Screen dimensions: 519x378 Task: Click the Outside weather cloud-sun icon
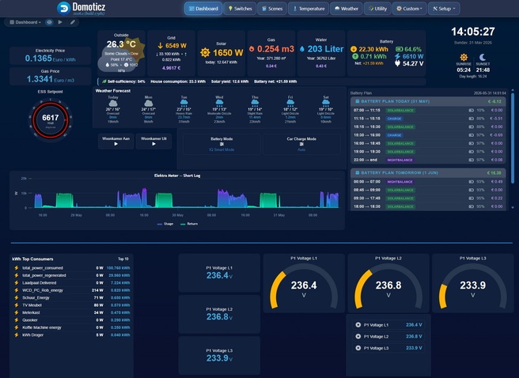[122, 55]
